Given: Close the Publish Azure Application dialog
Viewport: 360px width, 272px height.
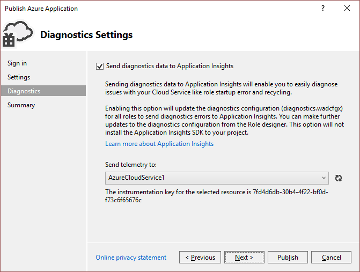Looking at the screenshot, I should point(347,8).
